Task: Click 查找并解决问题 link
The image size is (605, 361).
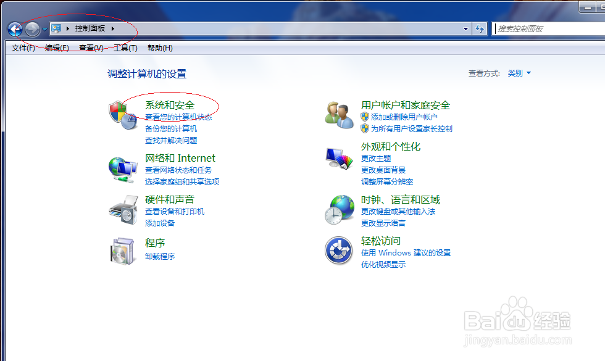Action: [171, 141]
